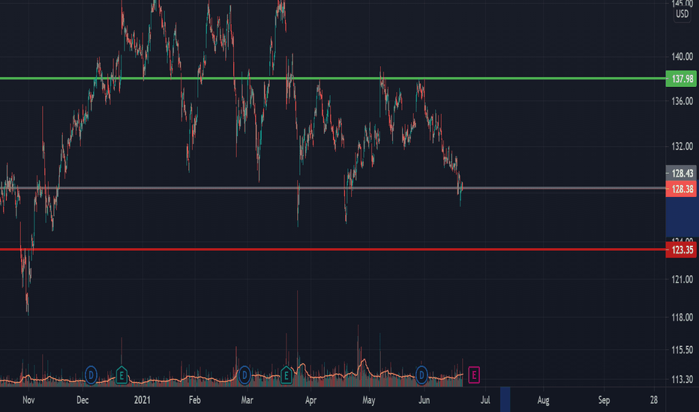Select the green 137.98 price label
This screenshot has height=412, width=699.
pyautogui.click(x=681, y=79)
